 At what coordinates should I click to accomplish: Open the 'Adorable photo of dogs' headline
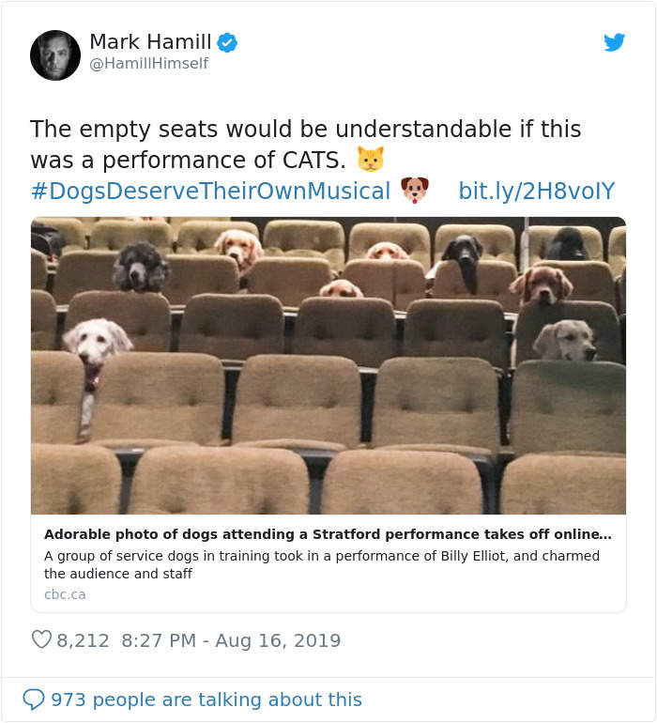(x=328, y=534)
